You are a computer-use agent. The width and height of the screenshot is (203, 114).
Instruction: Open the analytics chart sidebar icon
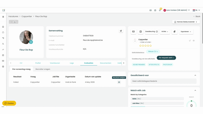(x=3, y=49)
